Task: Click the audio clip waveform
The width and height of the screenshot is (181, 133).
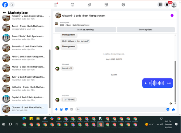Action: [x=156, y=83]
